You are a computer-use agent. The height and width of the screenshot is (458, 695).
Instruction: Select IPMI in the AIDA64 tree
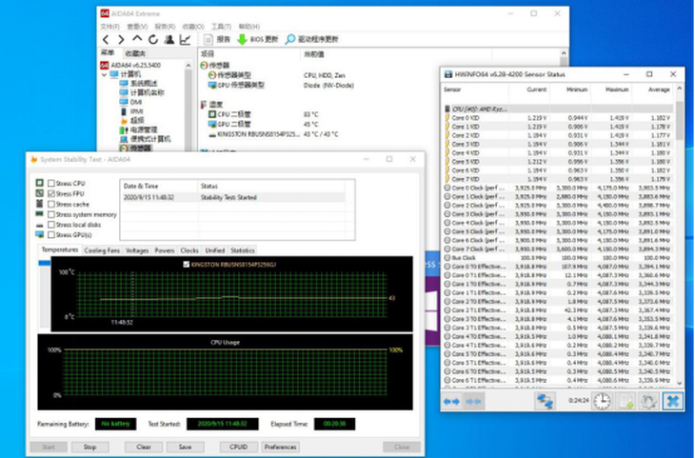[x=136, y=111]
